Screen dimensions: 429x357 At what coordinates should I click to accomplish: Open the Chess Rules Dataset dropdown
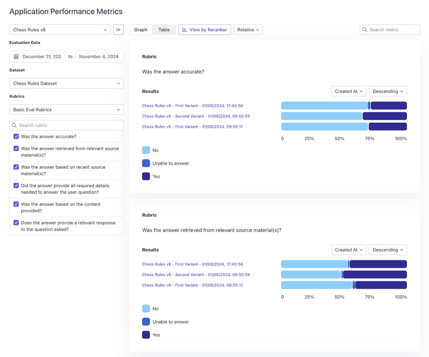[66, 83]
